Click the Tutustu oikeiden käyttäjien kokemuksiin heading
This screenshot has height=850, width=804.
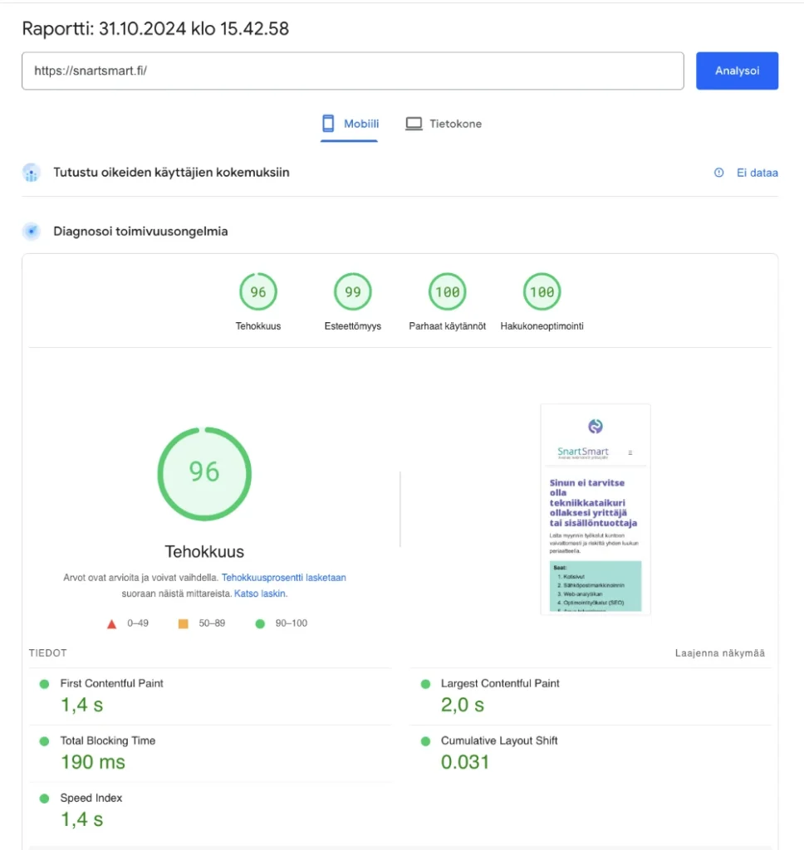171,173
